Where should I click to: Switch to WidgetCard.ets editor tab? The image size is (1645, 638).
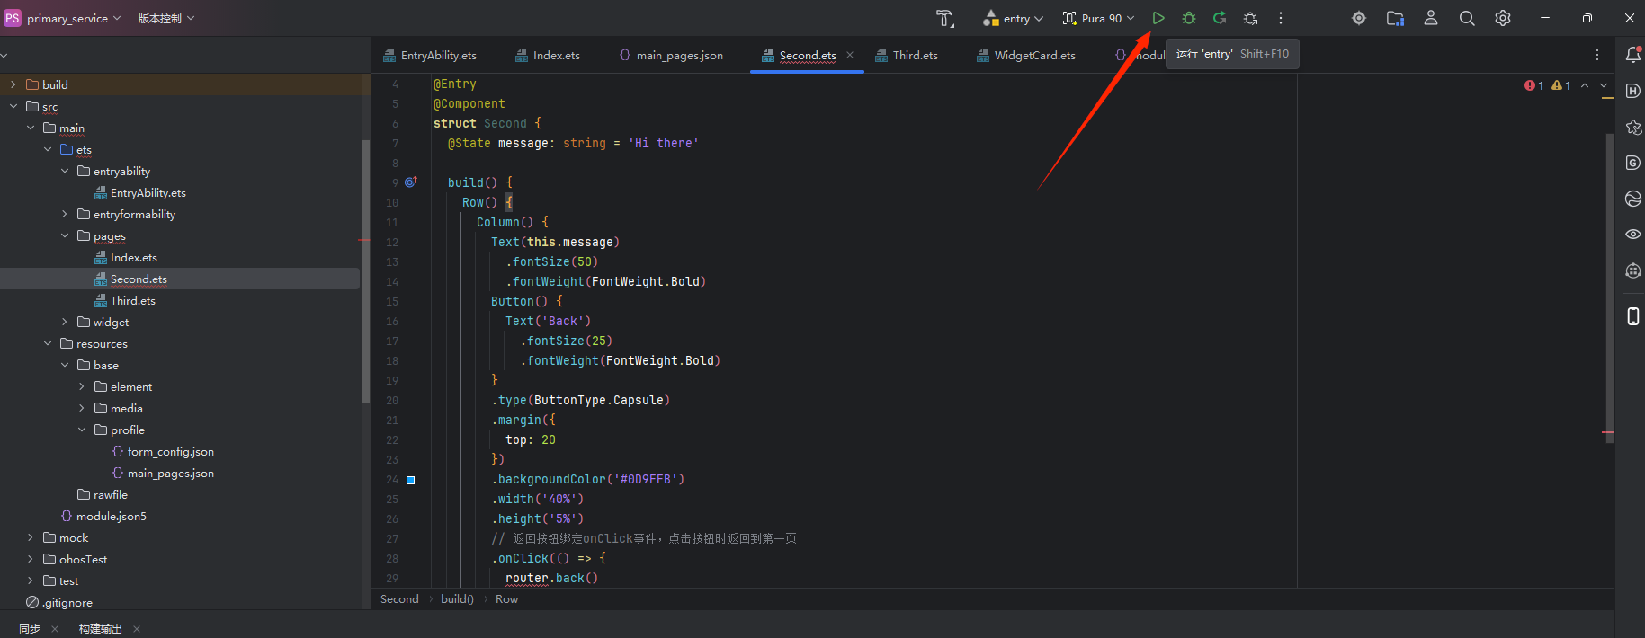(1026, 55)
